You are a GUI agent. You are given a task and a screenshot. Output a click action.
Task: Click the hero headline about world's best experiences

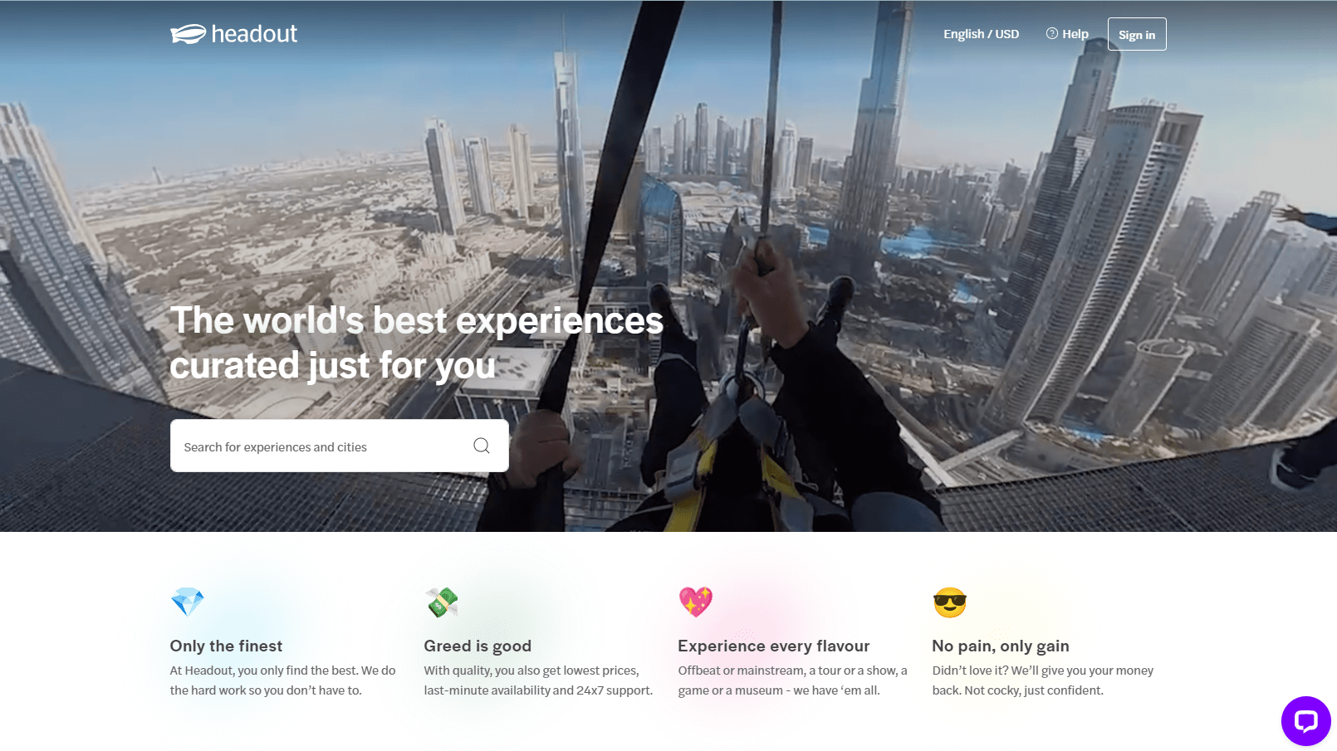pyautogui.click(x=417, y=343)
